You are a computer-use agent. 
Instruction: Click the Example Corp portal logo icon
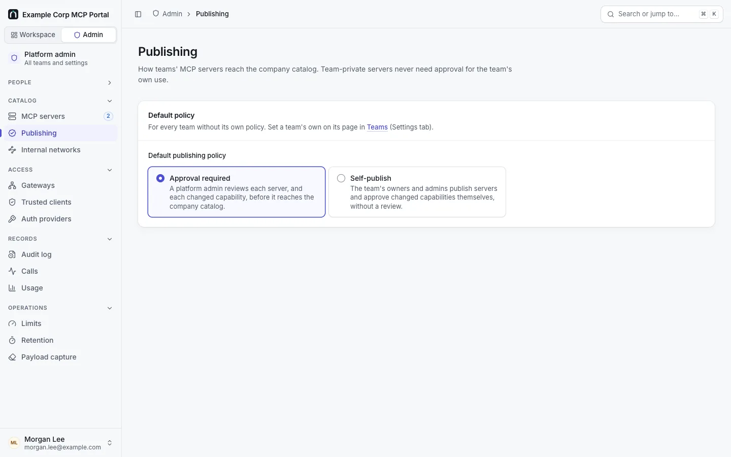coord(13,14)
